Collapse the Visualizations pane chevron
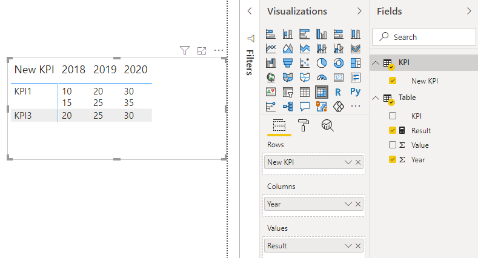 tap(359, 12)
